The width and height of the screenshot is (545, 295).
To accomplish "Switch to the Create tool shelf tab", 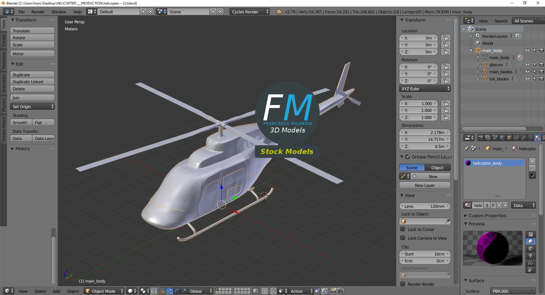I will tap(4, 41).
